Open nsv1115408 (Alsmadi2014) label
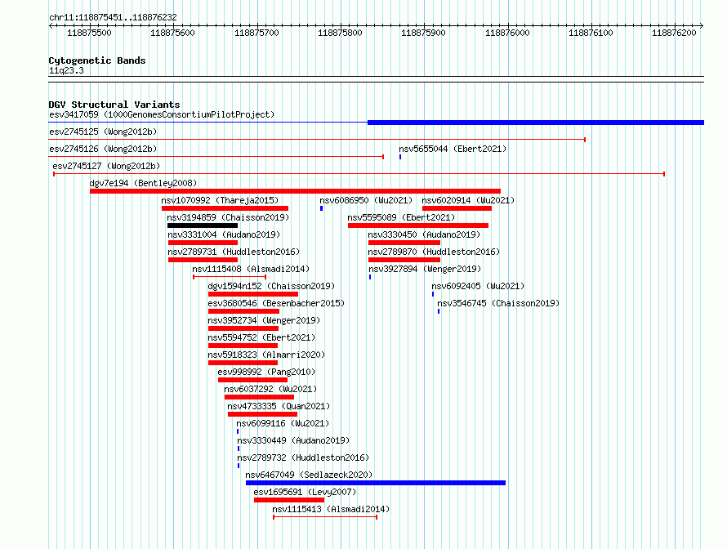This screenshot has height=549, width=727. (x=251, y=269)
